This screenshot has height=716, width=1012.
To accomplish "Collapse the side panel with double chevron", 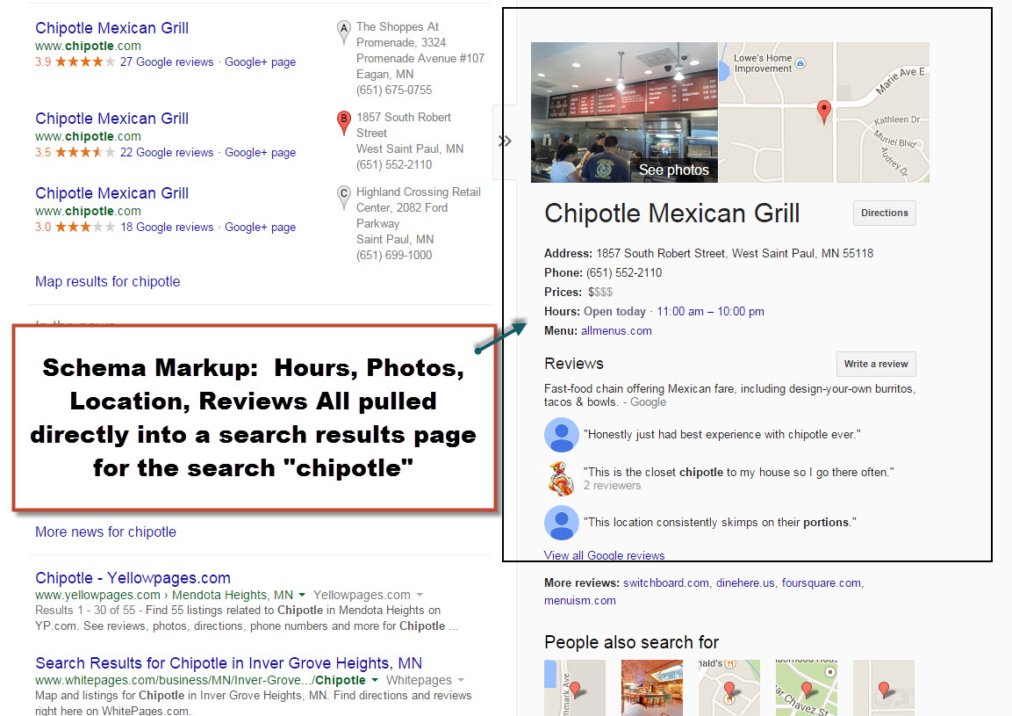I will coord(505,141).
